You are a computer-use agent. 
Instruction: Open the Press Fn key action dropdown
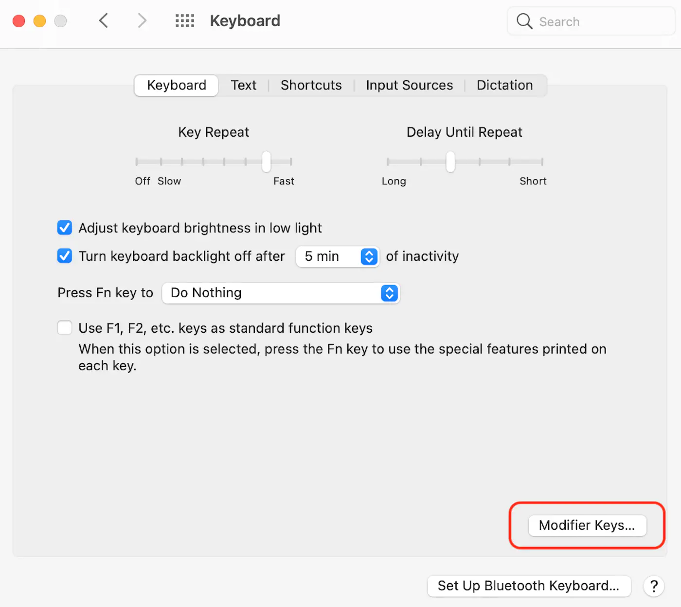click(281, 293)
